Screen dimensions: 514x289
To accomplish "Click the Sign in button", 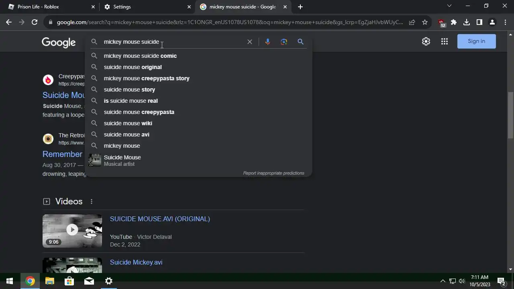I will (477, 41).
